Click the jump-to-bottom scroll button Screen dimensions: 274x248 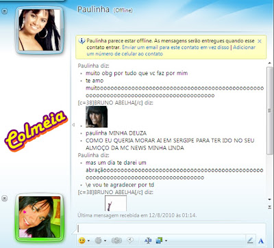coord(270,206)
